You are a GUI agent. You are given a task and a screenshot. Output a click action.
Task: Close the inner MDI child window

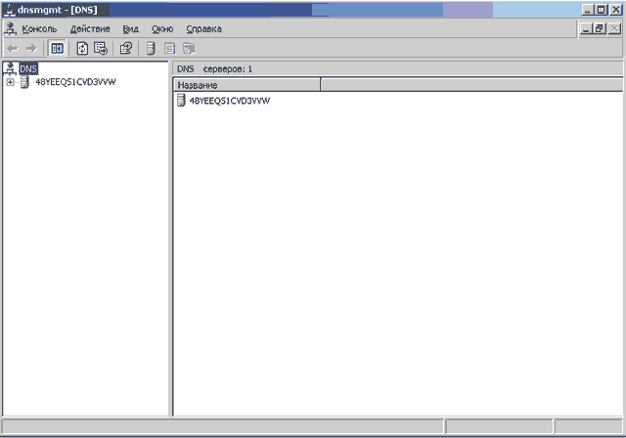[x=614, y=28]
